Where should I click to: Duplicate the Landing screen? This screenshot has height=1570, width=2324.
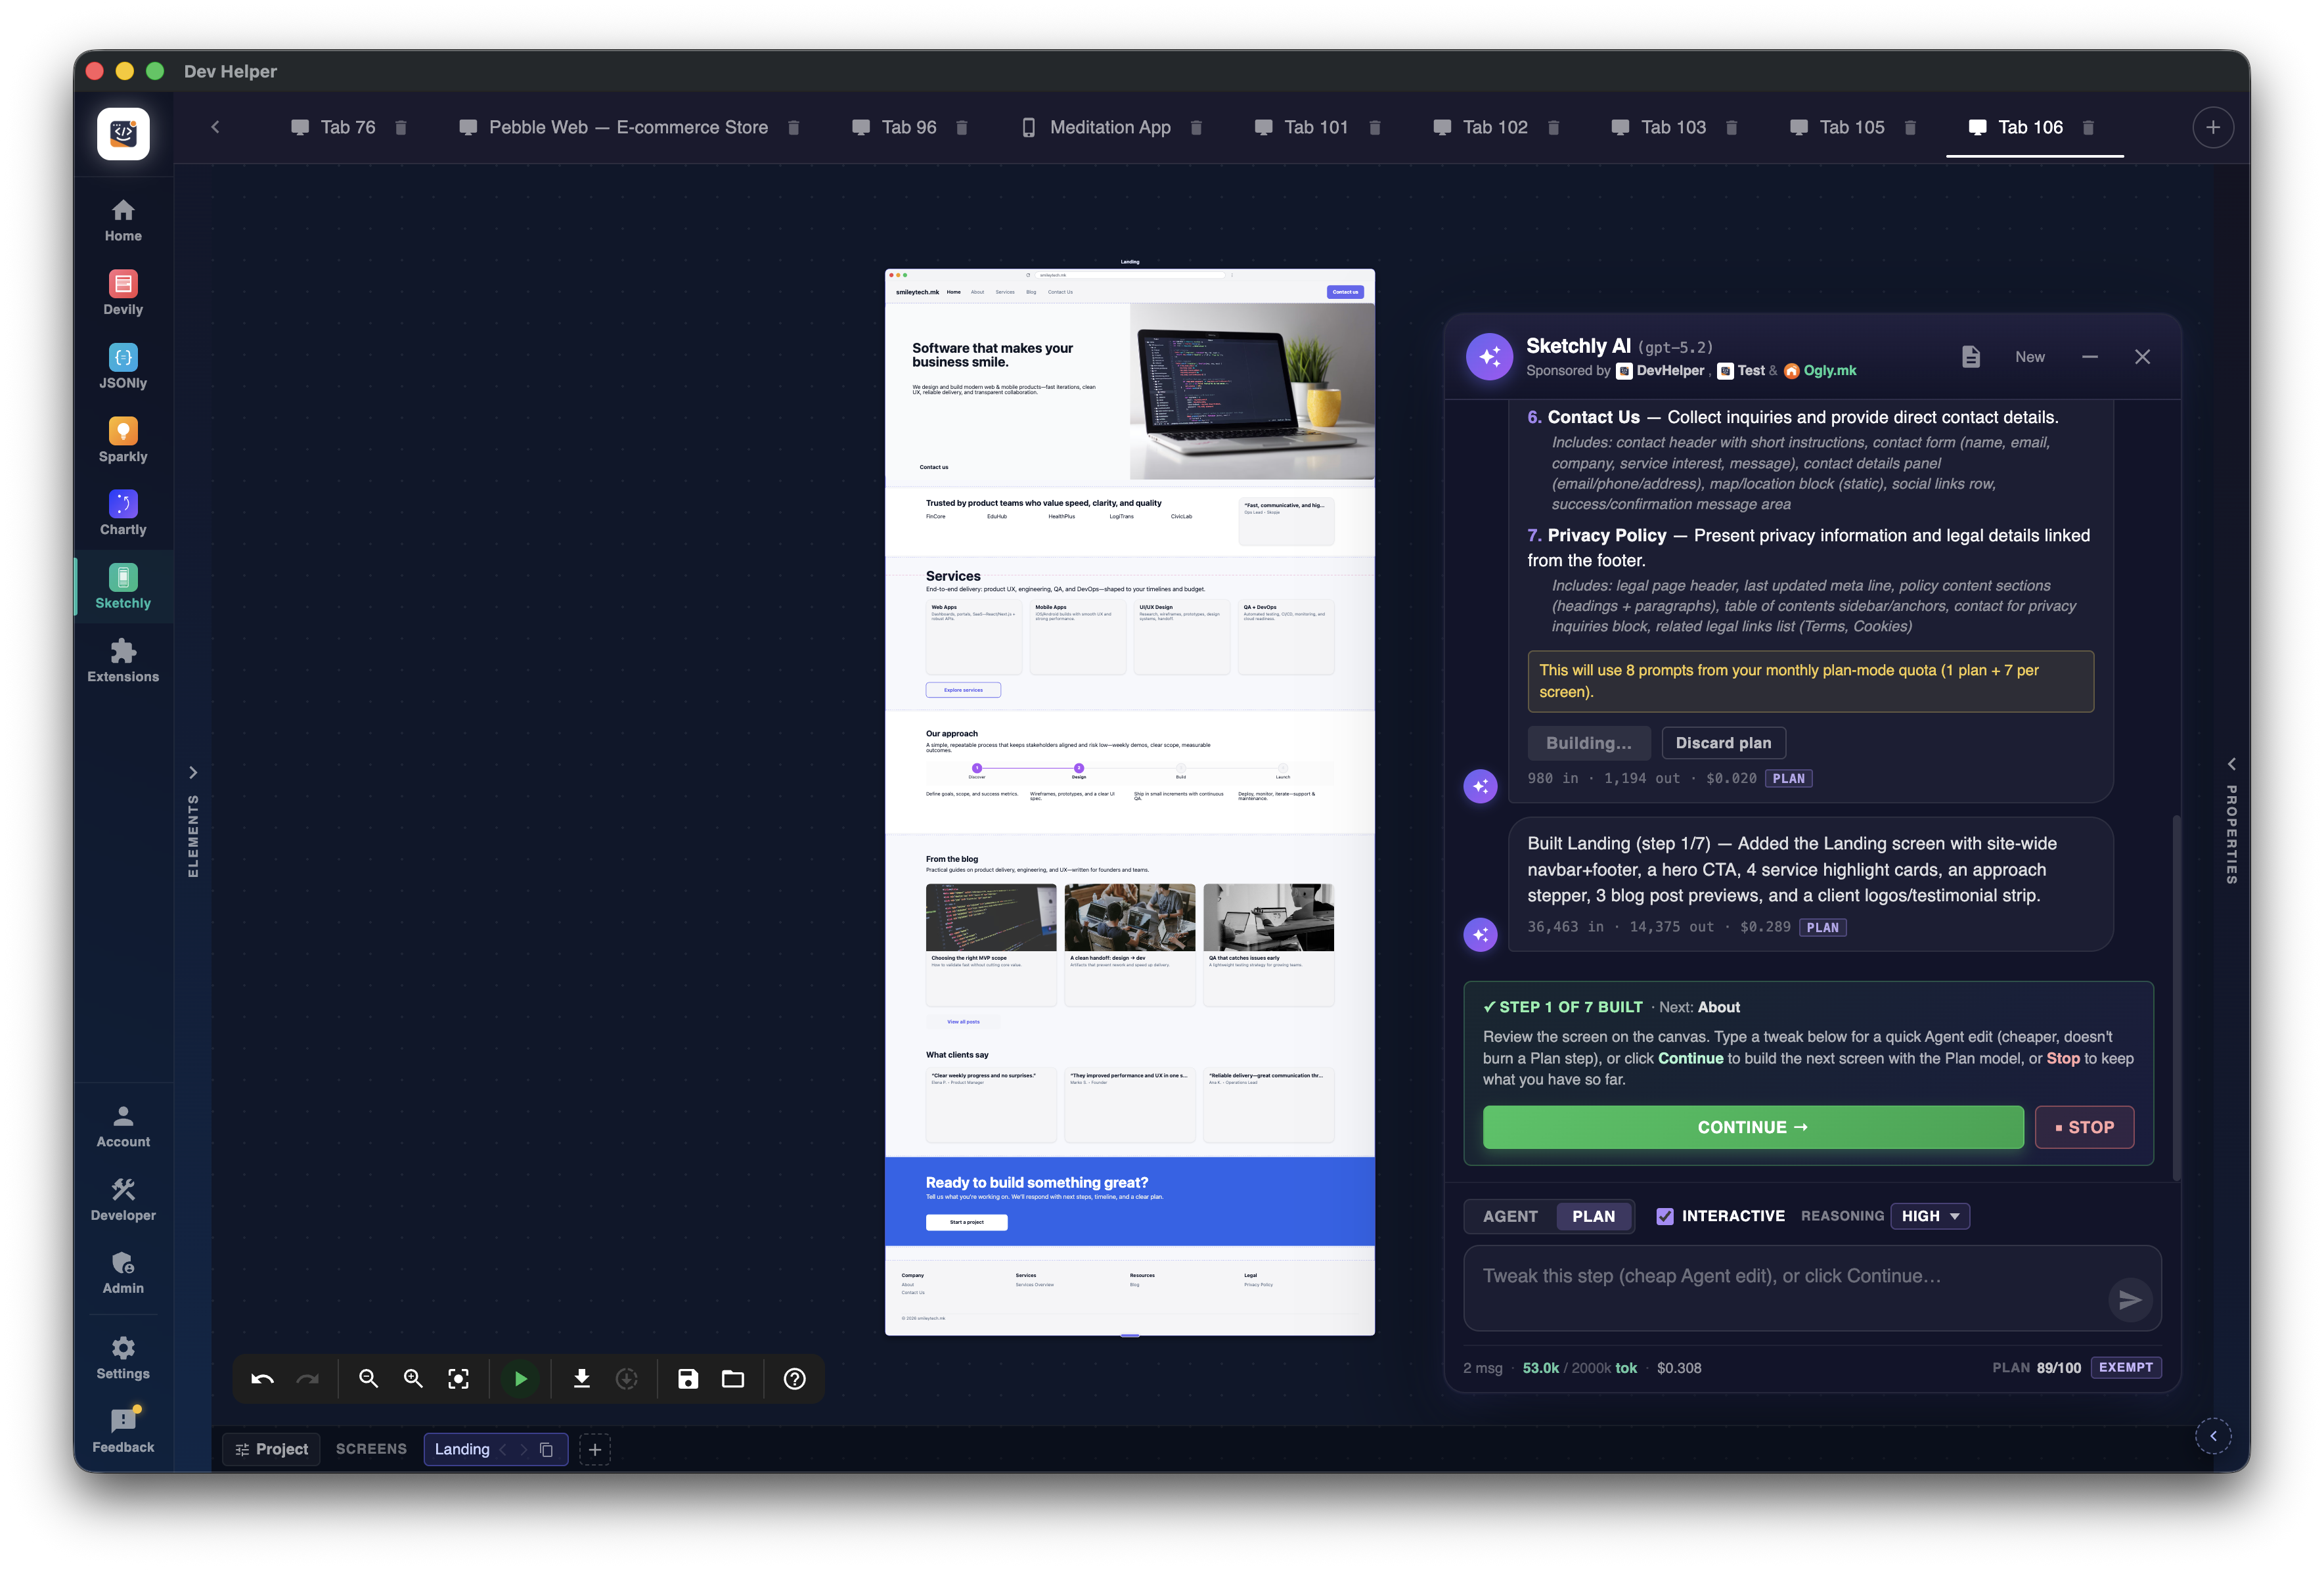pyautogui.click(x=547, y=1449)
